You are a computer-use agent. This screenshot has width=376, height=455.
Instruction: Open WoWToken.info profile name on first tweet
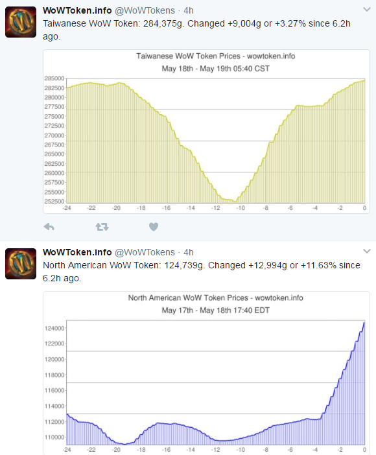click(77, 10)
